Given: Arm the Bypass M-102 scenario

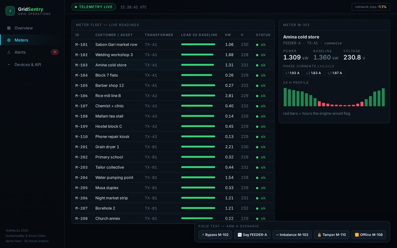Looking at the screenshot, I should point(215,235).
